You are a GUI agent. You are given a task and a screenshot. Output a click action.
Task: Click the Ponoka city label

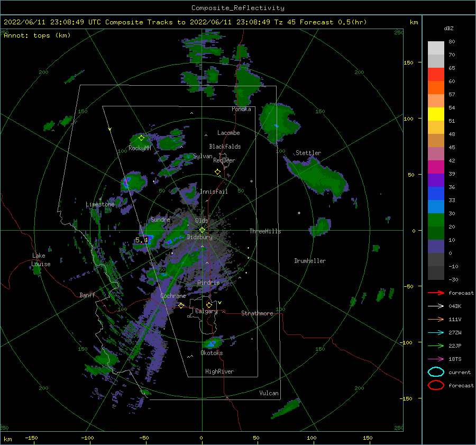tap(241, 109)
